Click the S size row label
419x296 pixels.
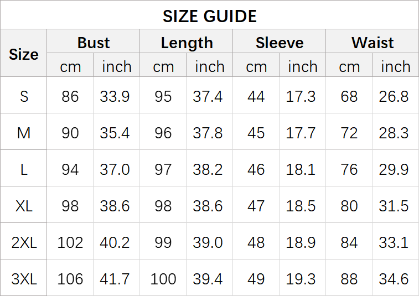(24, 97)
